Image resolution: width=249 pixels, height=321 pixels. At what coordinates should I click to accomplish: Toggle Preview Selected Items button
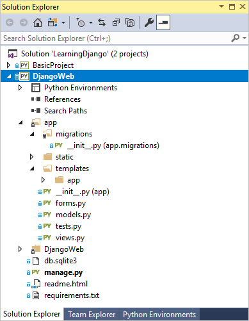pos(163,22)
